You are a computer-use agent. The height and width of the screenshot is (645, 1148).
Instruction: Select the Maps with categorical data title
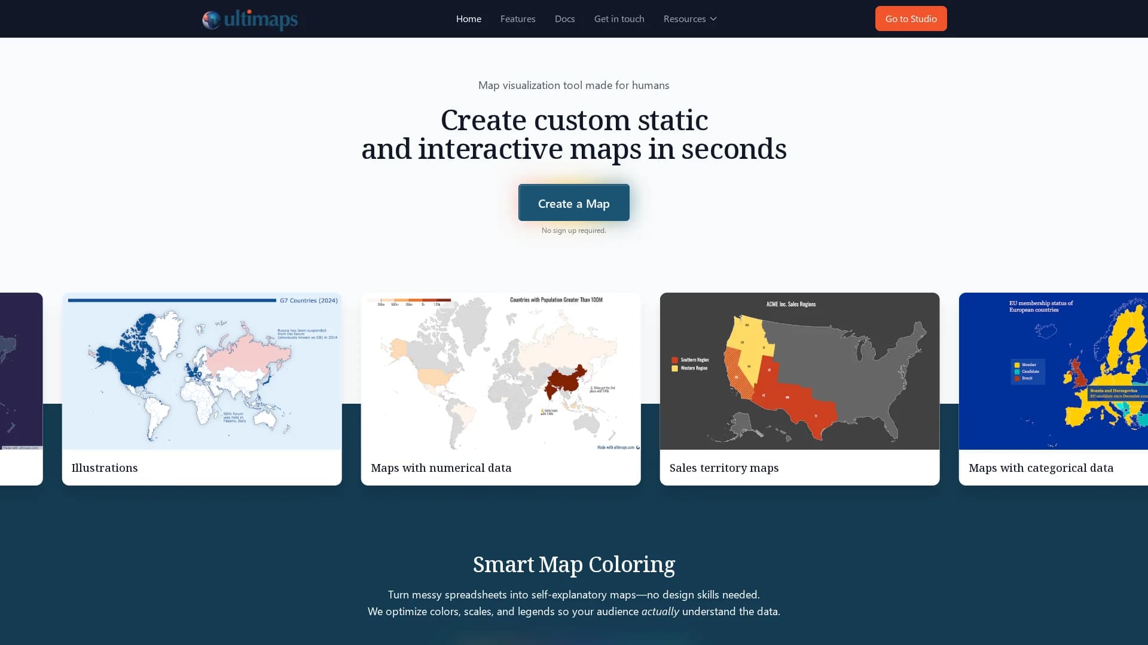point(1041,468)
